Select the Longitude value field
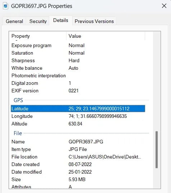This screenshot has height=193, width=171. [98, 116]
